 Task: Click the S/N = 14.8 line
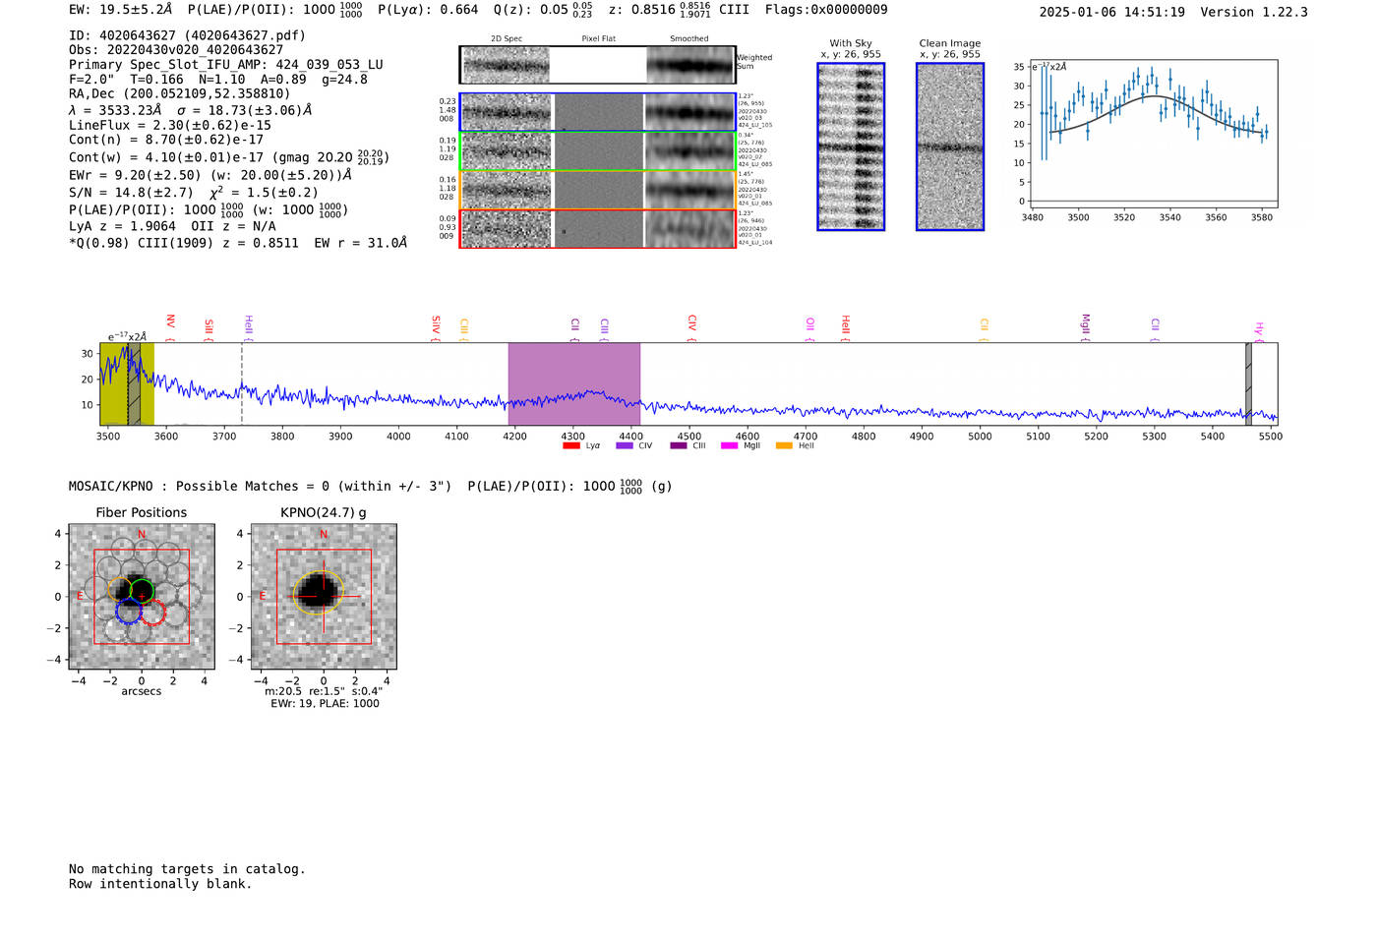[194, 193]
